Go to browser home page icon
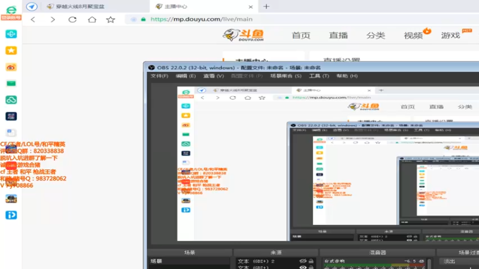 click(92, 20)
